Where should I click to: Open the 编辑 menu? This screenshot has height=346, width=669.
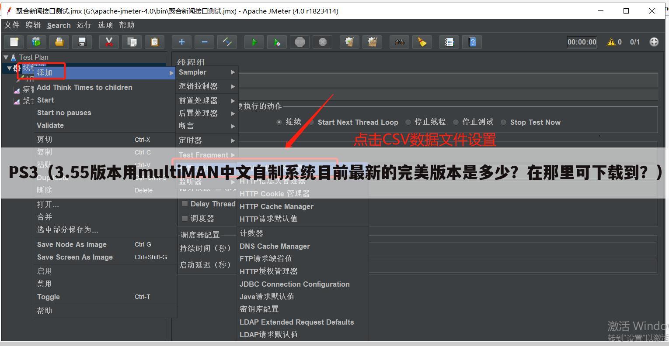[33, 25]
